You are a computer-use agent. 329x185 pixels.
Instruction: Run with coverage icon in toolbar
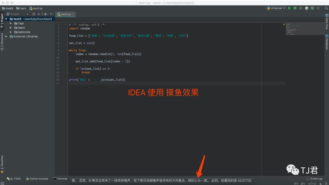pos(301,8)
